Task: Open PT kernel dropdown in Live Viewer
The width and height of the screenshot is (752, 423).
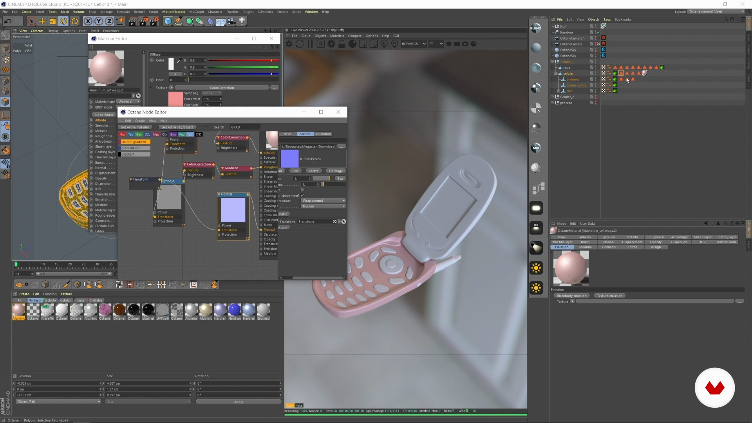Action: 436,44
